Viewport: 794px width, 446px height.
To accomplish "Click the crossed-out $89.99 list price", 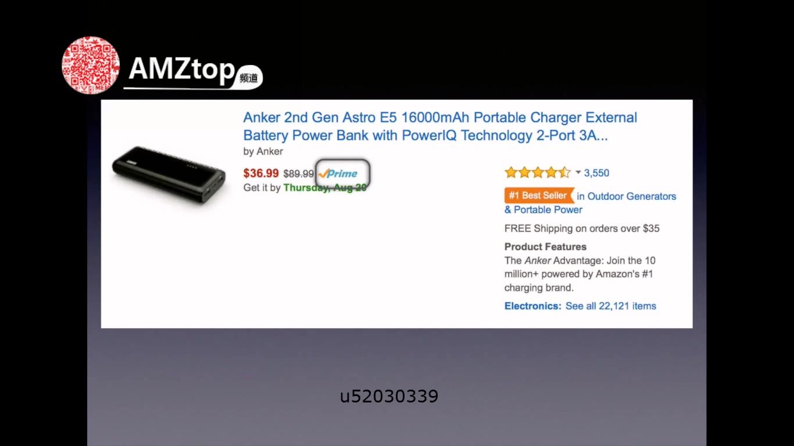I will coord(298,174).
